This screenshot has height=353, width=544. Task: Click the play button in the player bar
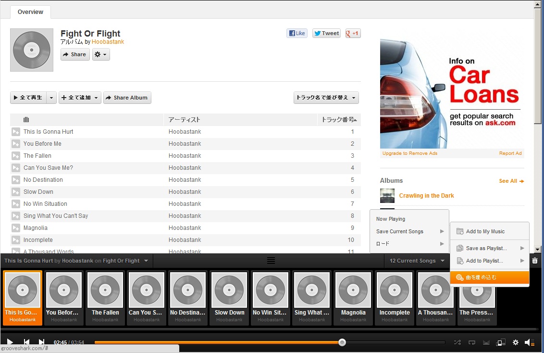point(10,342)
